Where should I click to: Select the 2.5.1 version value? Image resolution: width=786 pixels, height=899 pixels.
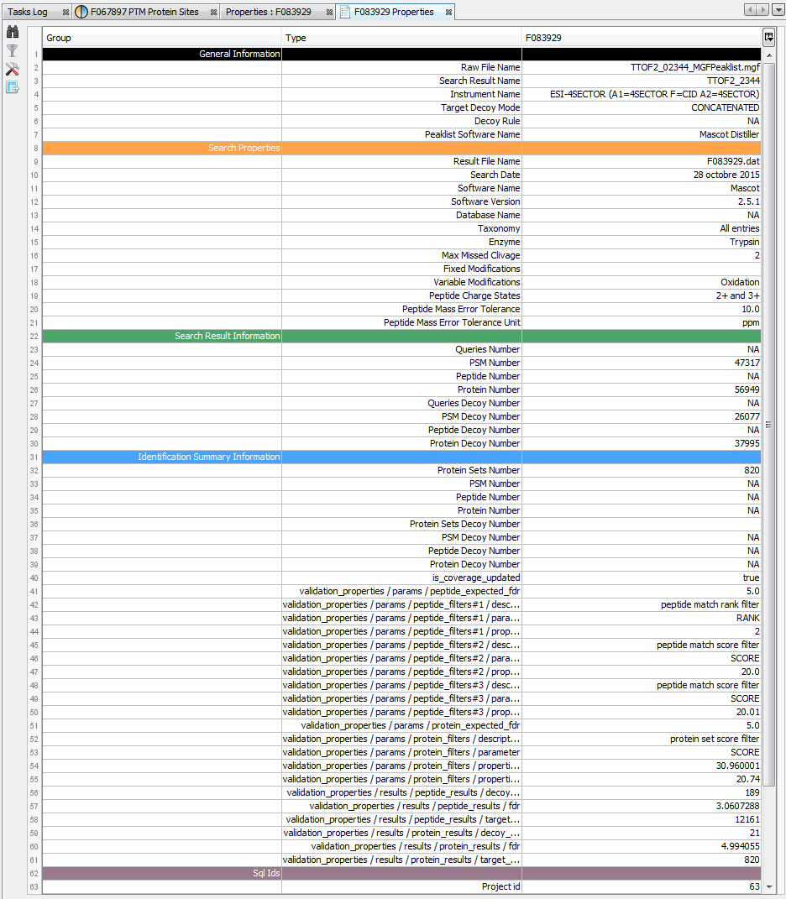click(642, 201)
